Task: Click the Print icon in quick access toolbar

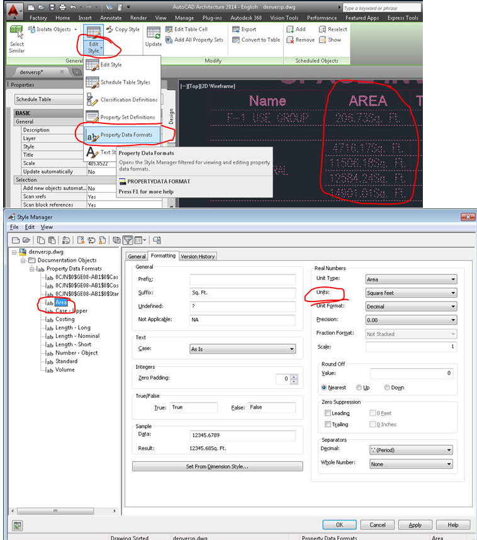Action: [63, 7]
